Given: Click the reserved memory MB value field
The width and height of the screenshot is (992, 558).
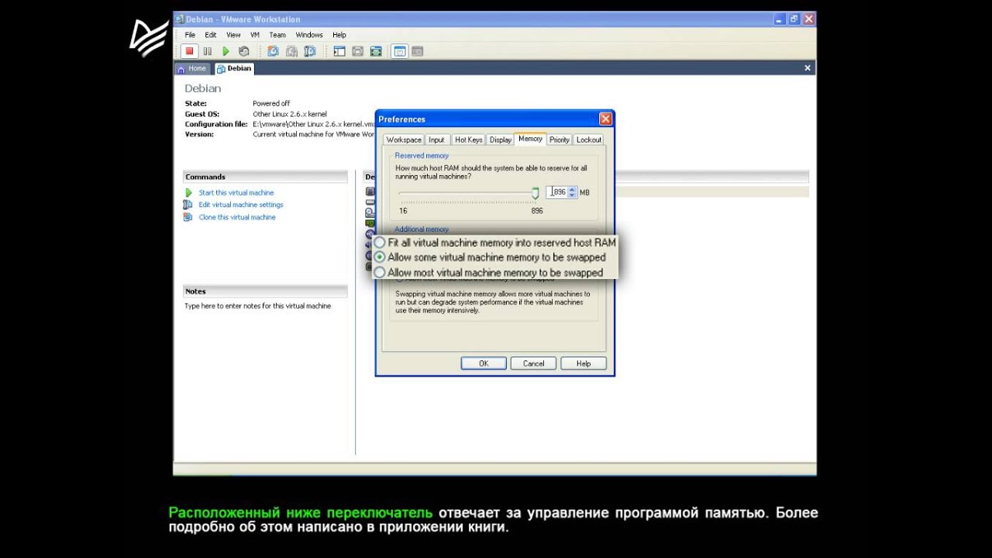Looking at the screenshot, I should click(557, 192).
